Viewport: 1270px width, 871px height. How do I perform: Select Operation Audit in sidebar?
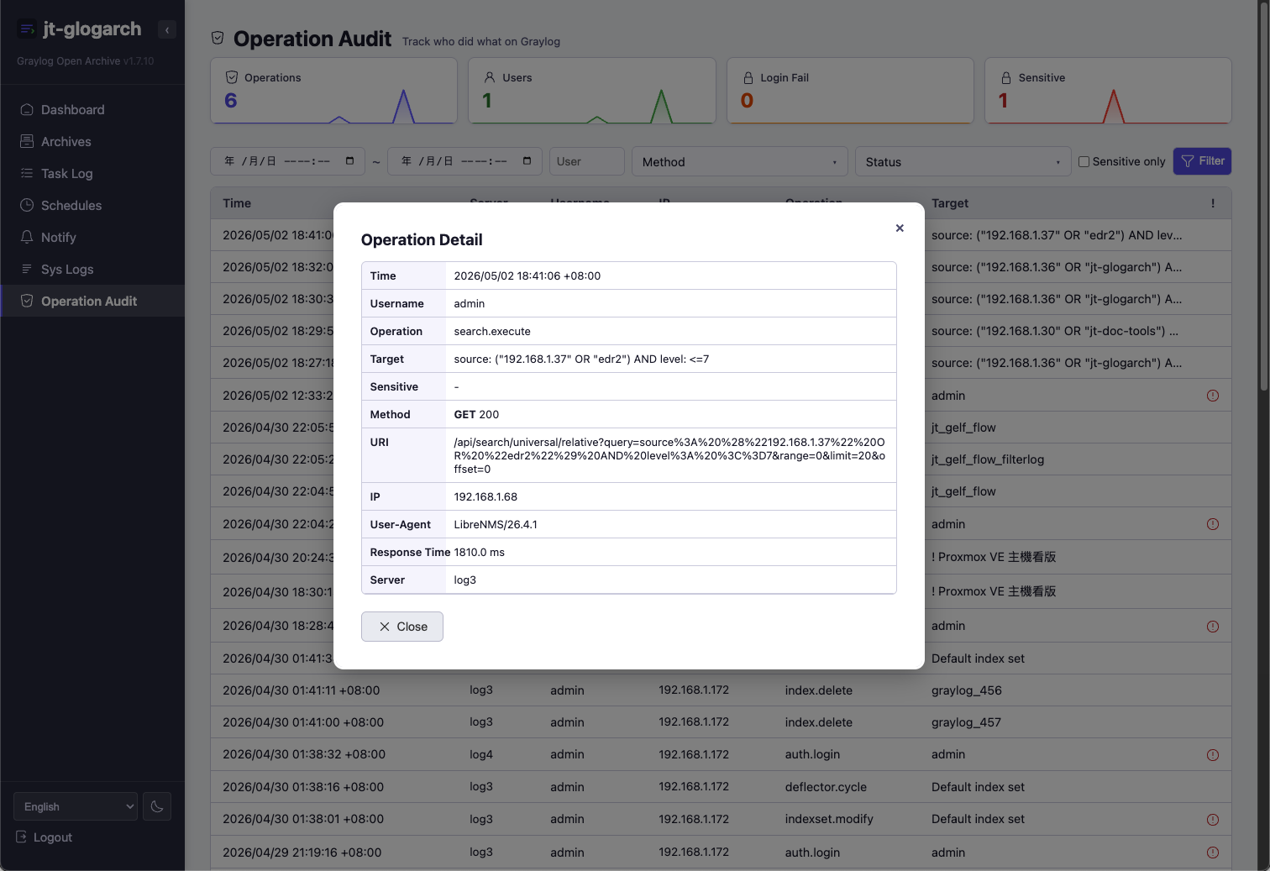tap(92, 302)
